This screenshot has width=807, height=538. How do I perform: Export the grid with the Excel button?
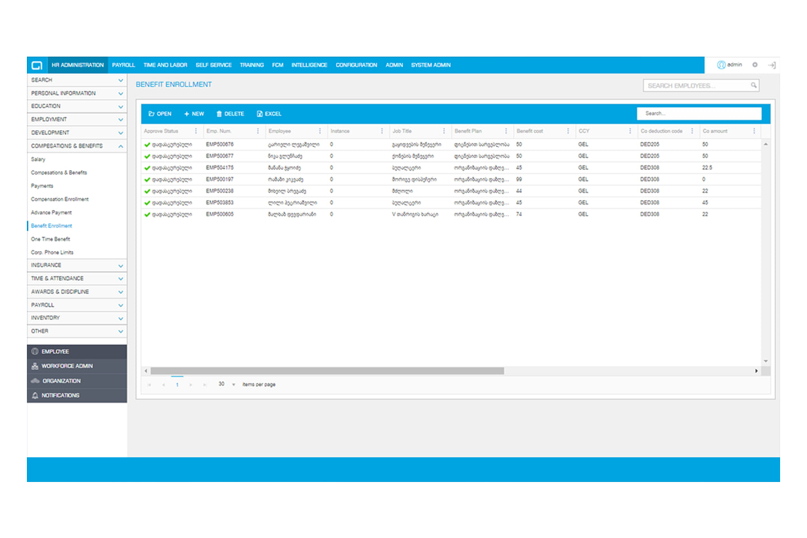click(269, 114)
